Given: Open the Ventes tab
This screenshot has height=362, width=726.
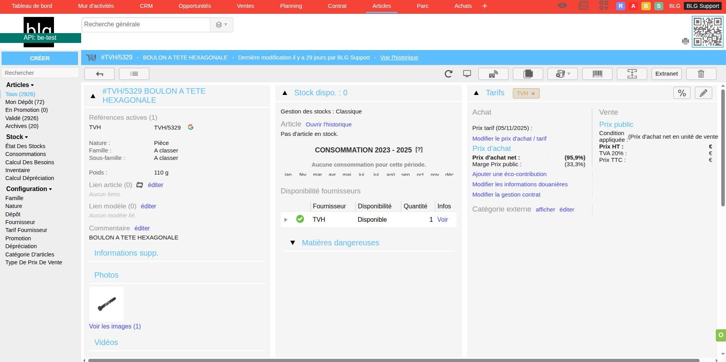Looking at the screenshot, I should pyautogui.click(x=245, y=6).
